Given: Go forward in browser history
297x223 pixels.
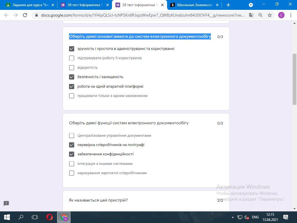Looking at the screenshot, I should (16, 15).
